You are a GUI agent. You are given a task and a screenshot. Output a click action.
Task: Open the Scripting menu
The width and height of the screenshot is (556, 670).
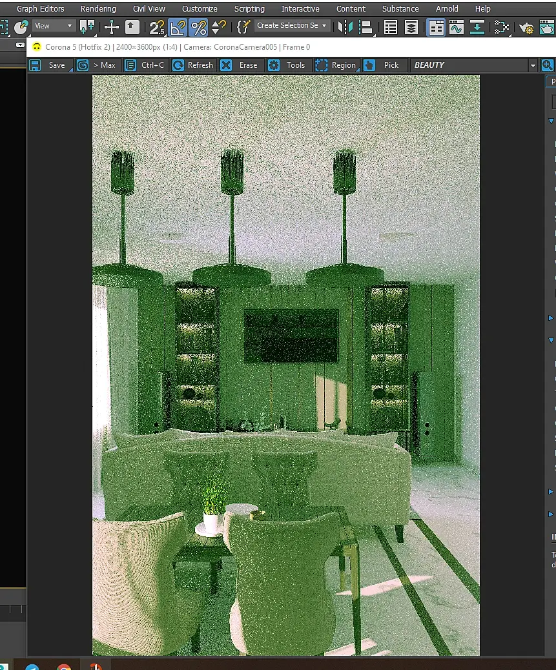click(x=249, y=8)
